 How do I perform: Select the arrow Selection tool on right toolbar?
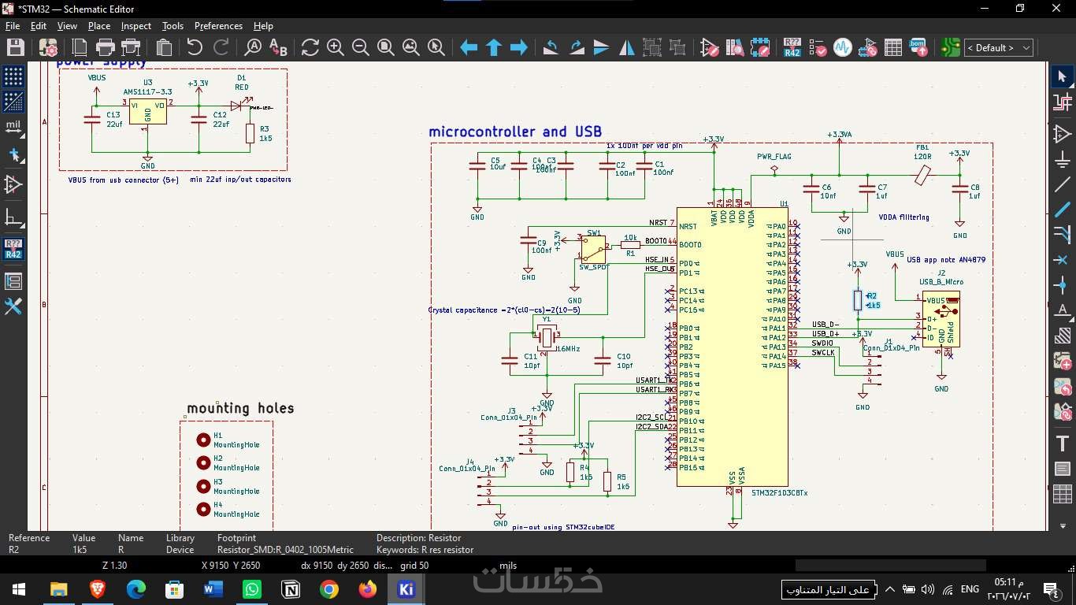click(x=1062, y=76)
